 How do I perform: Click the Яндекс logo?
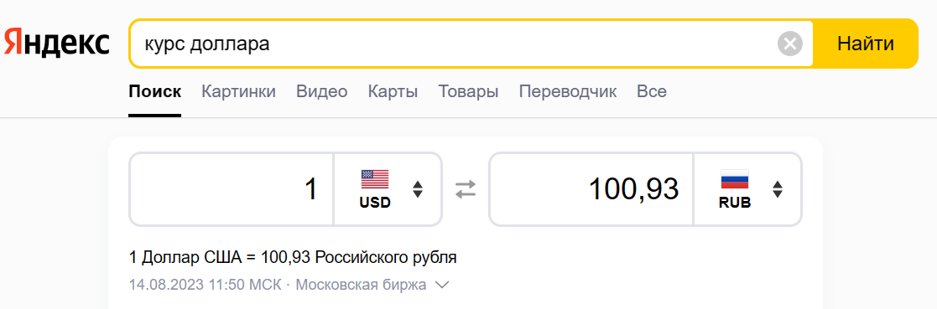pos(57,44)
